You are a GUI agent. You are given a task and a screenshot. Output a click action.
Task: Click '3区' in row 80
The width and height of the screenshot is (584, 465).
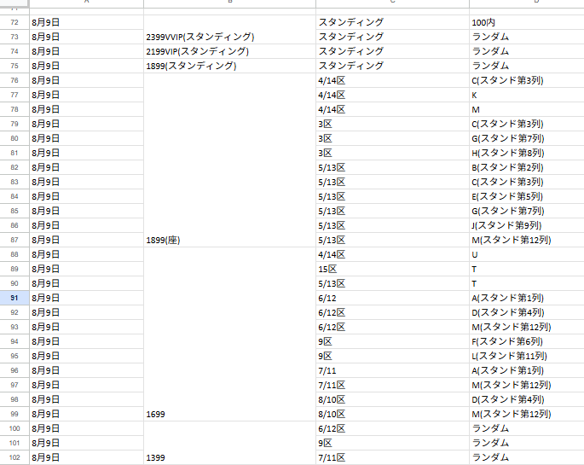(392, 138)
